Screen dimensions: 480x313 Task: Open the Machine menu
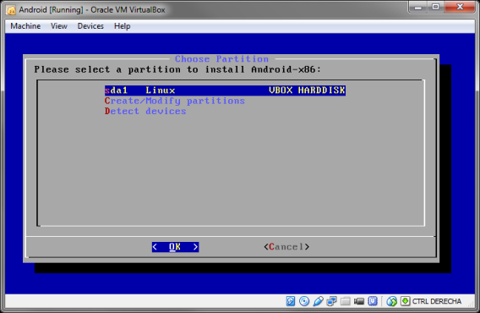pos(25,26)
